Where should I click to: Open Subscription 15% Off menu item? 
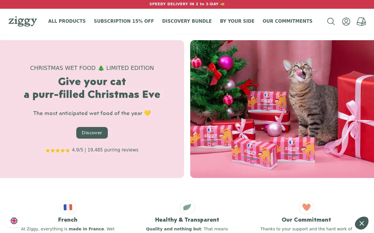(x=124, y=21)
